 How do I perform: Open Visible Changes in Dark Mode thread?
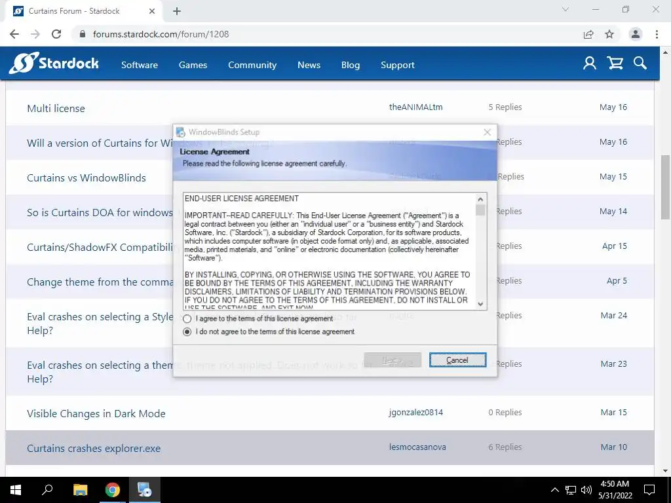point(96,414)
